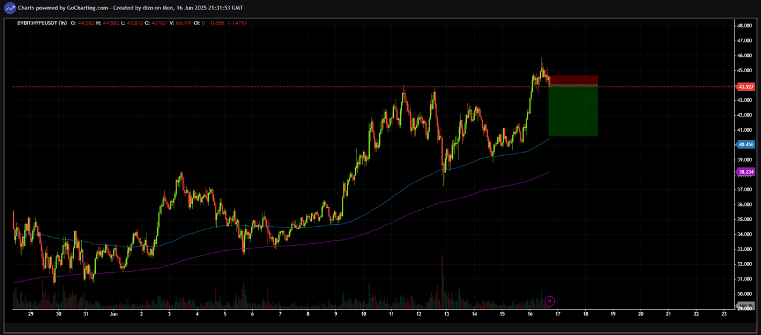The image size is (761, 335).
Task: Click the red 43.927 current price tag
Action: [744, 86]
